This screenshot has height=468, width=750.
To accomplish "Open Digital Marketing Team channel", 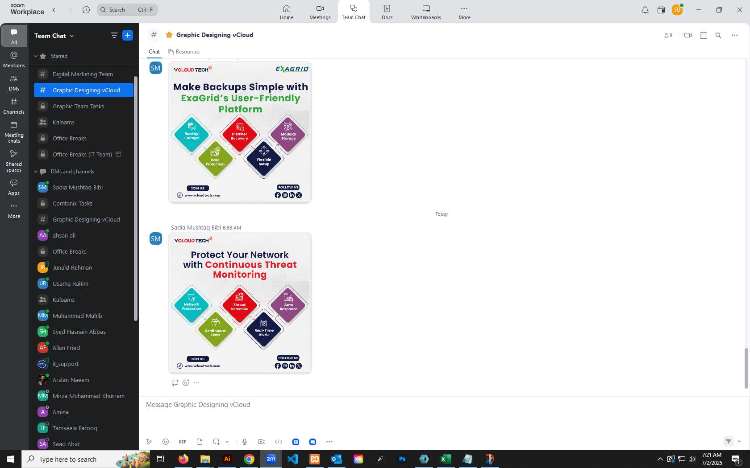I will (x=83, y=74).
